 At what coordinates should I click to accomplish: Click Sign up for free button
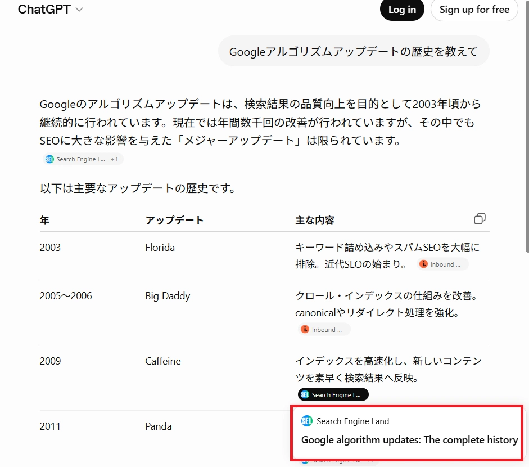[474, 10]
